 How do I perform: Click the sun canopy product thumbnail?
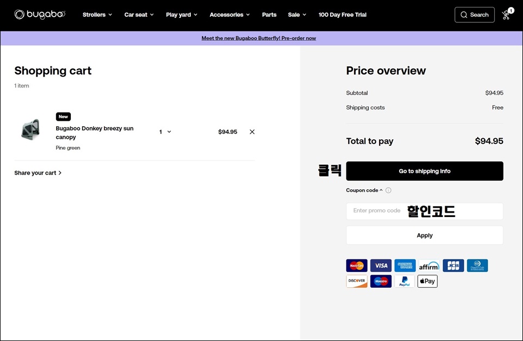(x=31, y=129)
